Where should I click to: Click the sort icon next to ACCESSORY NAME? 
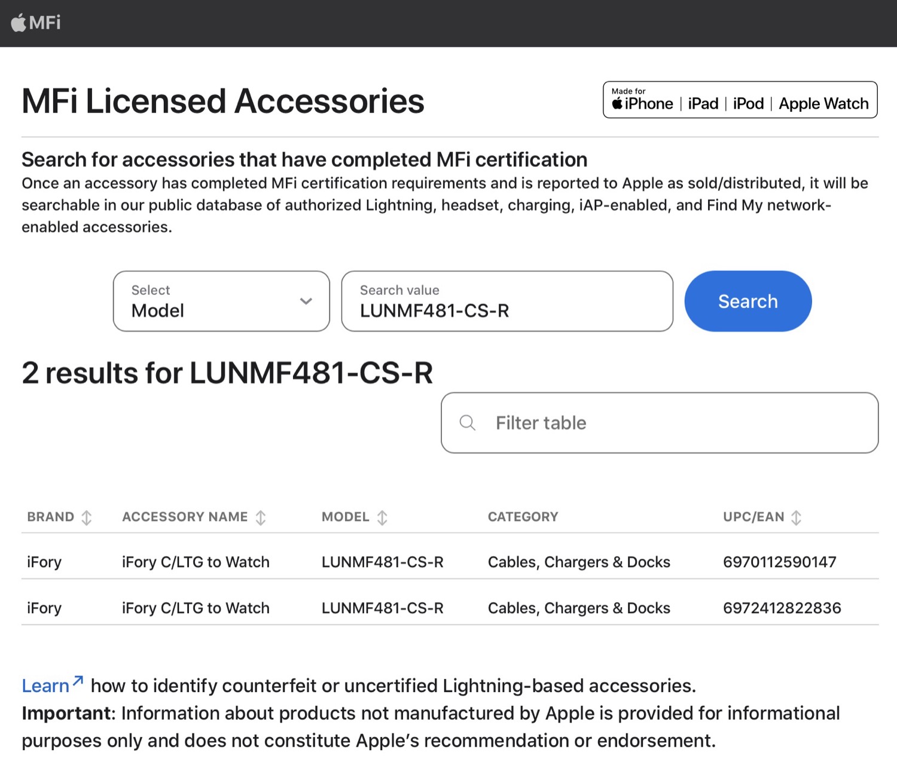261,517
